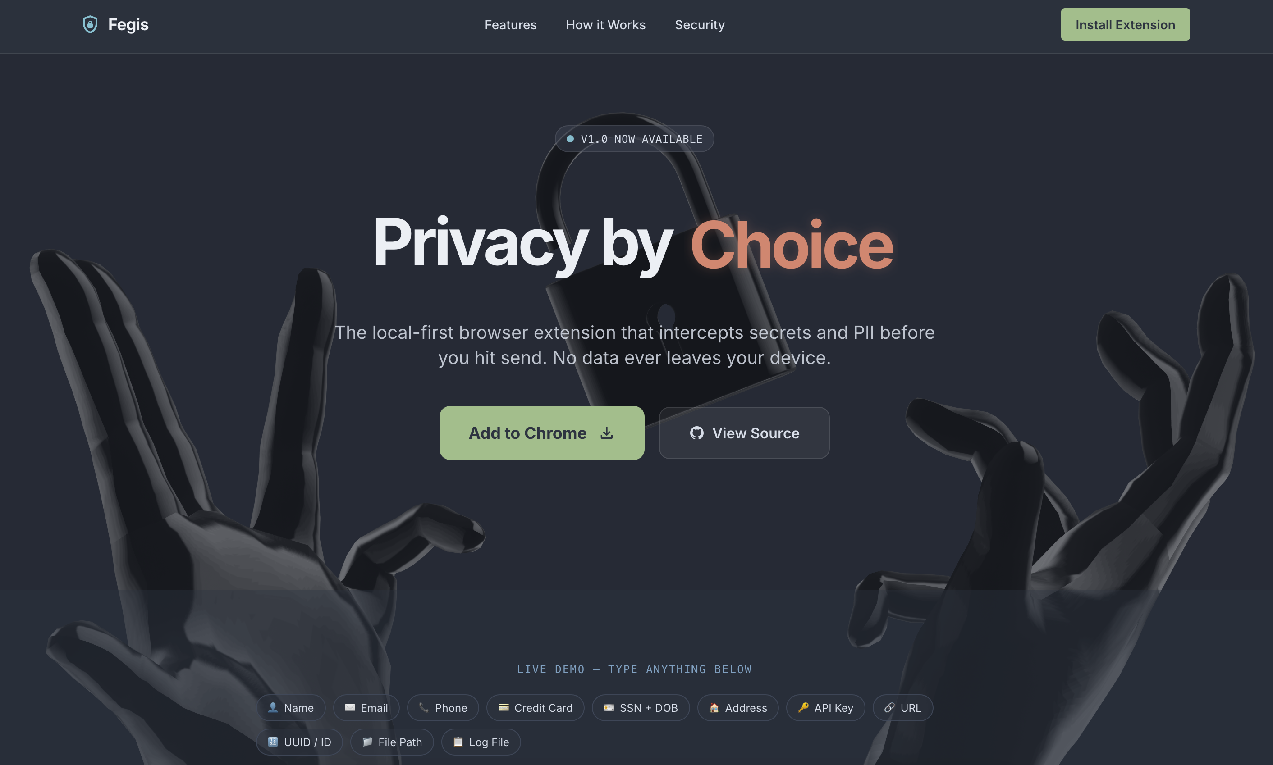Image resolution: width=1273 pixels, height=765 pixels.
Task: Click the V1.0 Now Available badge
Action: coord(634,139)
